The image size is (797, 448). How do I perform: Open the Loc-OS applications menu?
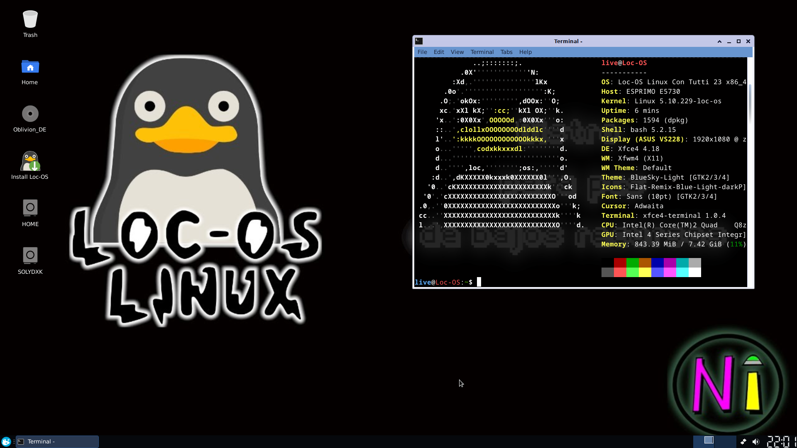6,441
